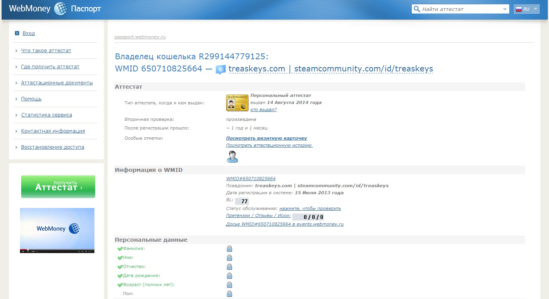Click нажмите, чтобы проверить service status link
The image size is (549, 299).
[x=310, y=208]
